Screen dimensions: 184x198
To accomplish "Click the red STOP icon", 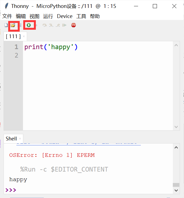I will click(x=74, y=25).
